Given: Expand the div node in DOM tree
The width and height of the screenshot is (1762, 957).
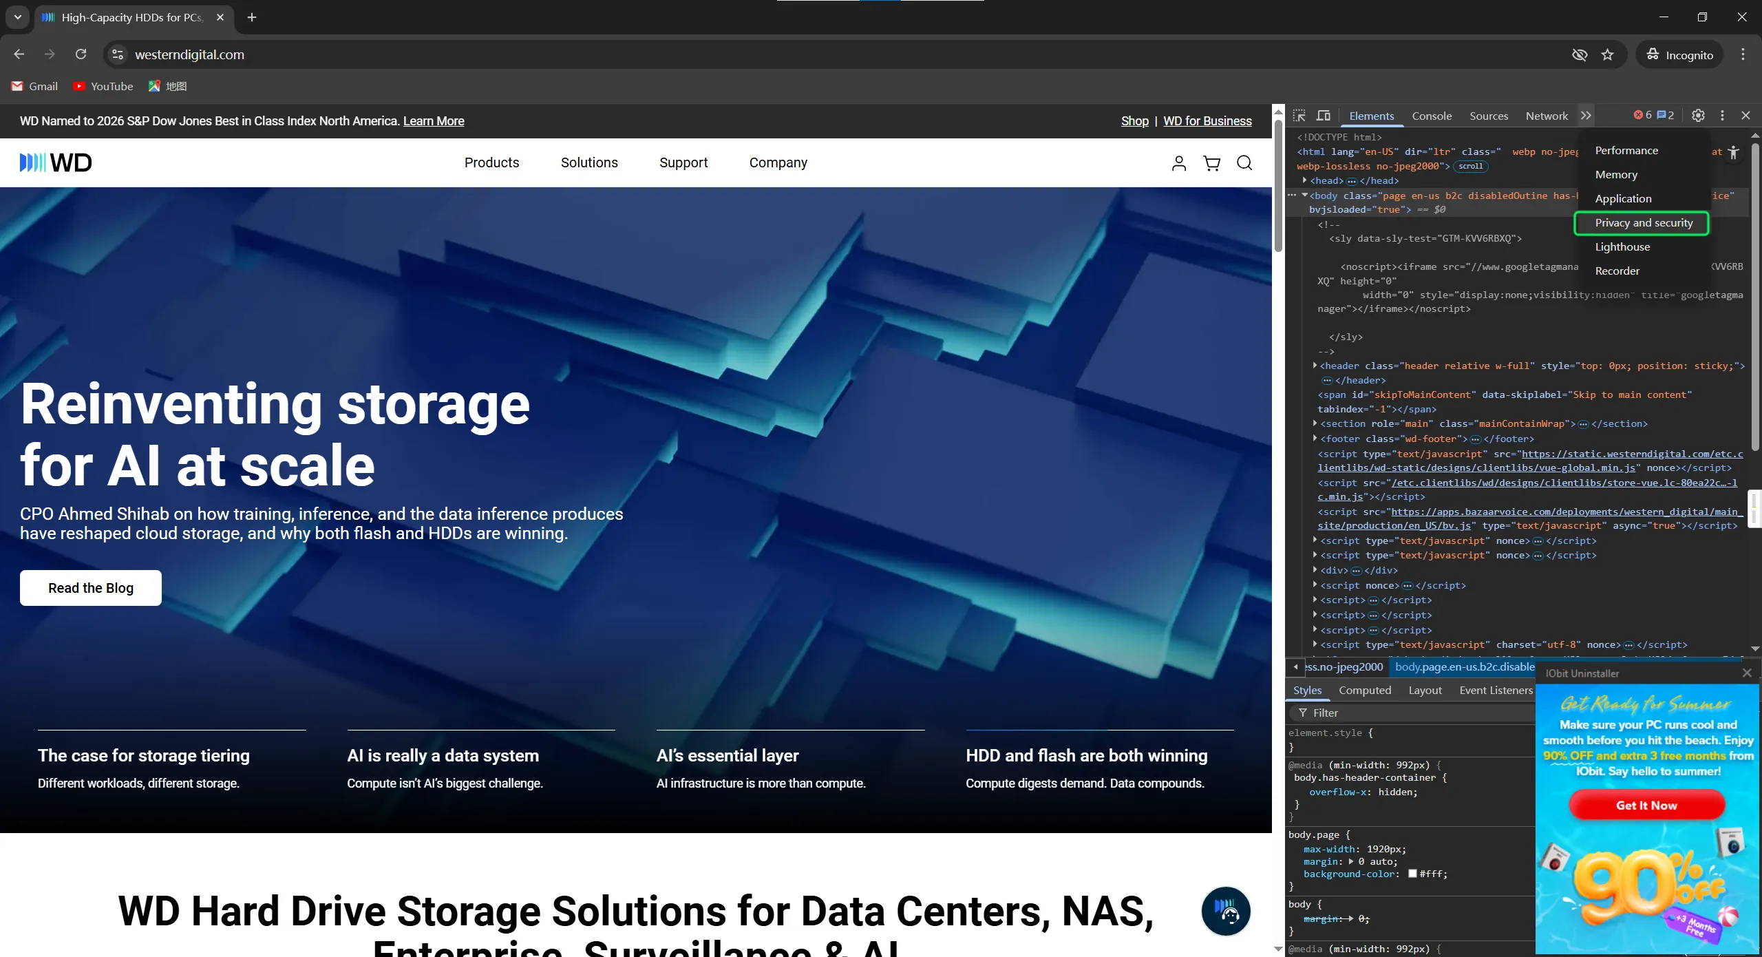Looking at the screenshot, I should [x=1315, y=570].
